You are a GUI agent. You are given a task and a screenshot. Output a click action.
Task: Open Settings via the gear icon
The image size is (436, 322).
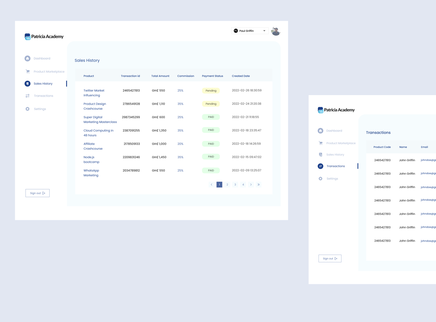pos(27,109)
